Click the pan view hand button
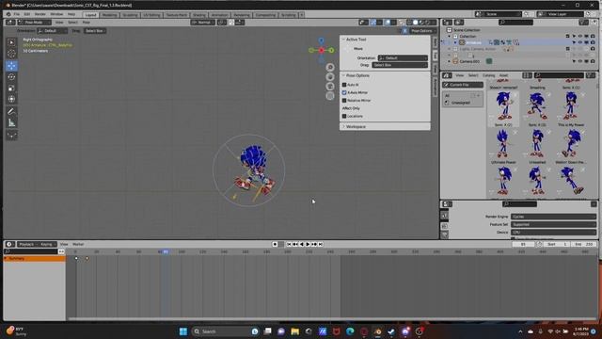 (330, 77)
